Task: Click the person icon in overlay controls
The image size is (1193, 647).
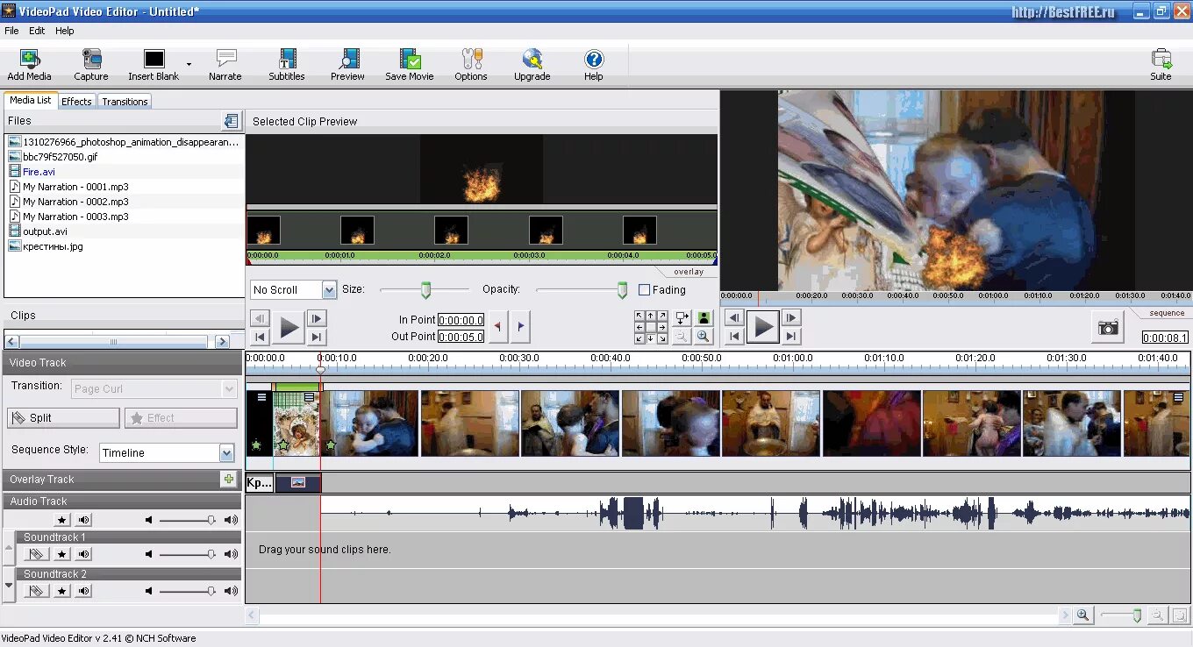Action: [703, 318]
